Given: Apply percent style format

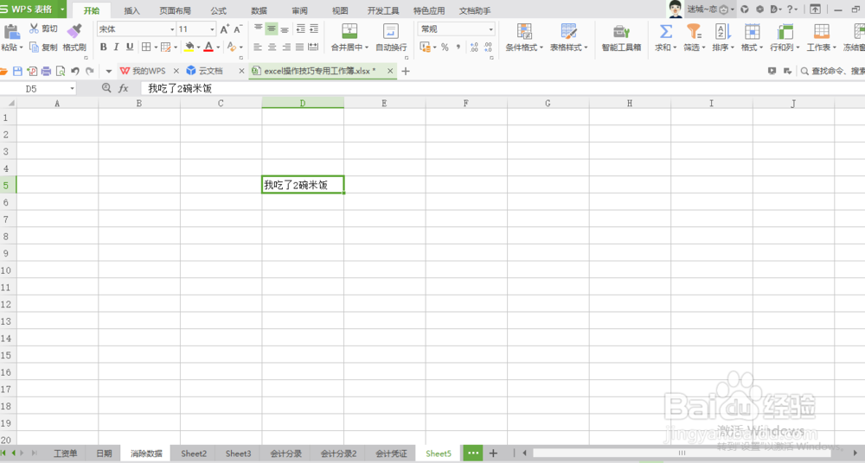Looking at the screenshot, I should click(445, 48).
